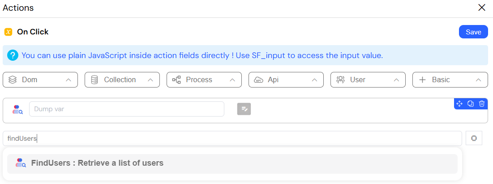493x184 pixels.
Task: Click the chip icon next to the search field
Action: pos(474,138)
